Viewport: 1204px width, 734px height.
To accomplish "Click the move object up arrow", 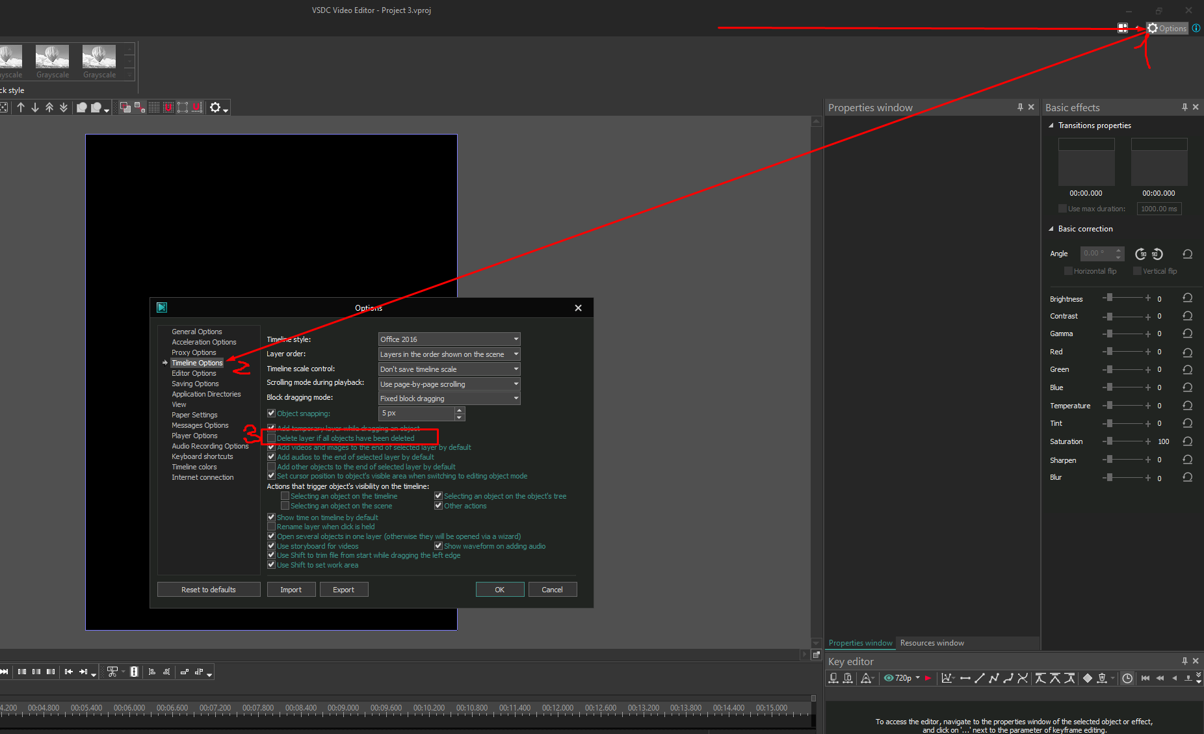I will (21, 107).
